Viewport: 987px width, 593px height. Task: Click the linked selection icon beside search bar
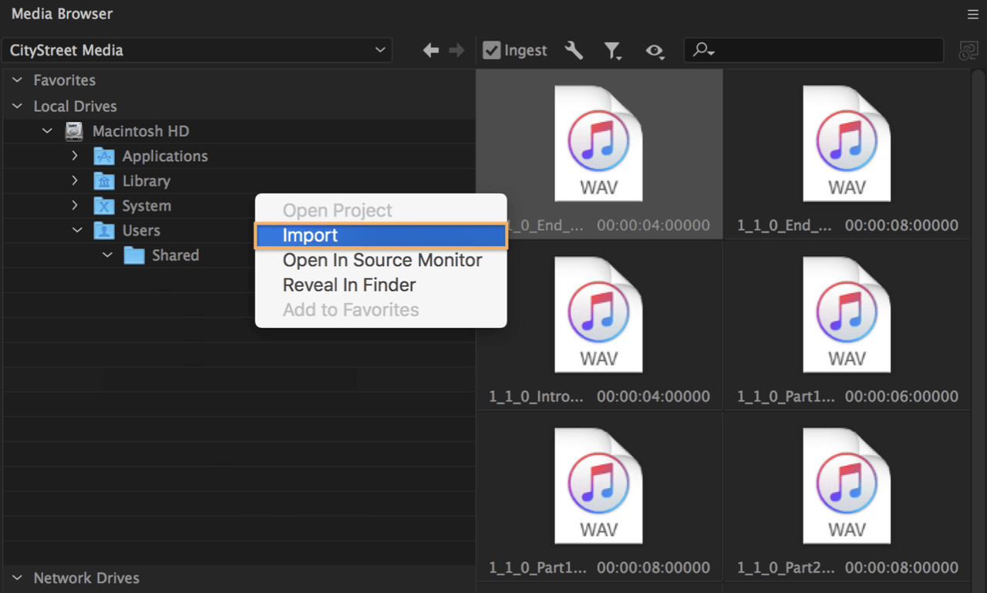(x=968, y=49)
